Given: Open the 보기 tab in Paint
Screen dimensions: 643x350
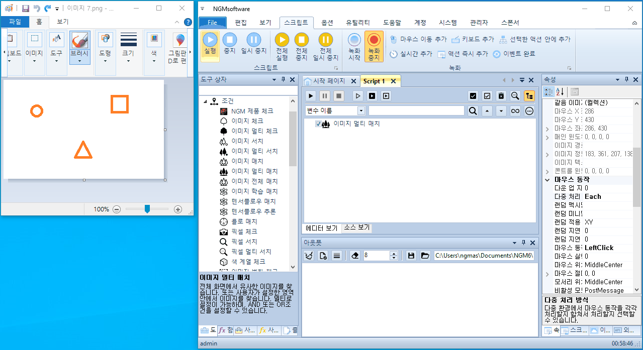Looking at the screenshot, I should pos(62,22).
